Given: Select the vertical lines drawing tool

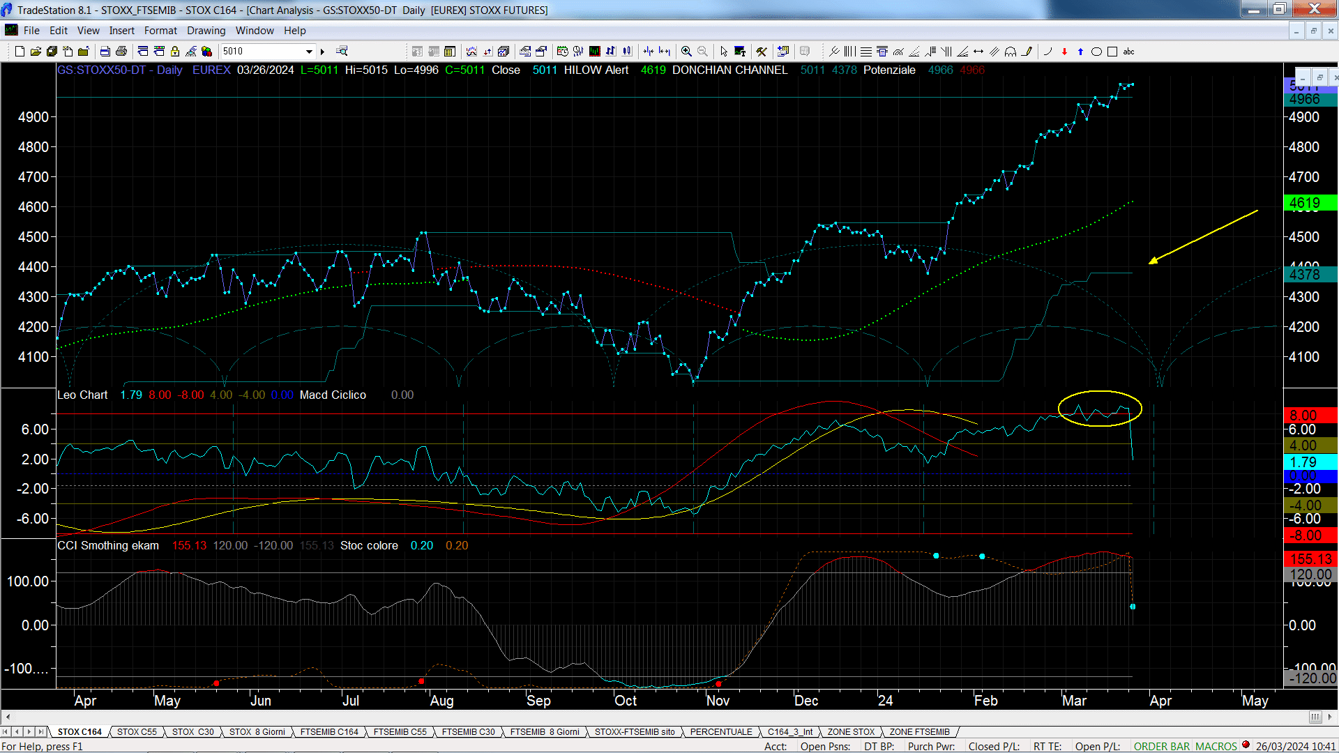Looking at the screenshot, I should (x=849, y=52).
